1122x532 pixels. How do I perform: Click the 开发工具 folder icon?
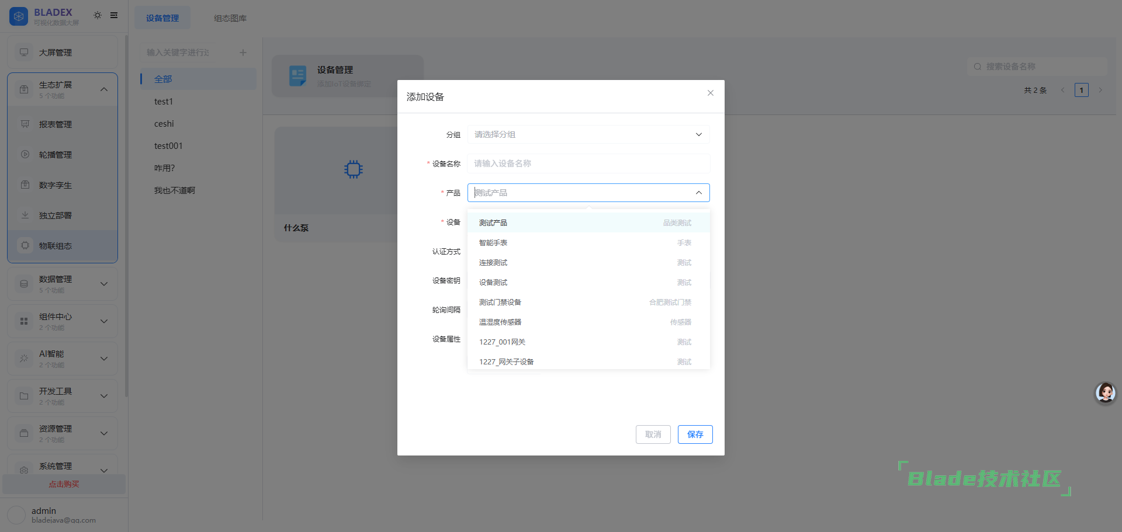pos(24,396)
